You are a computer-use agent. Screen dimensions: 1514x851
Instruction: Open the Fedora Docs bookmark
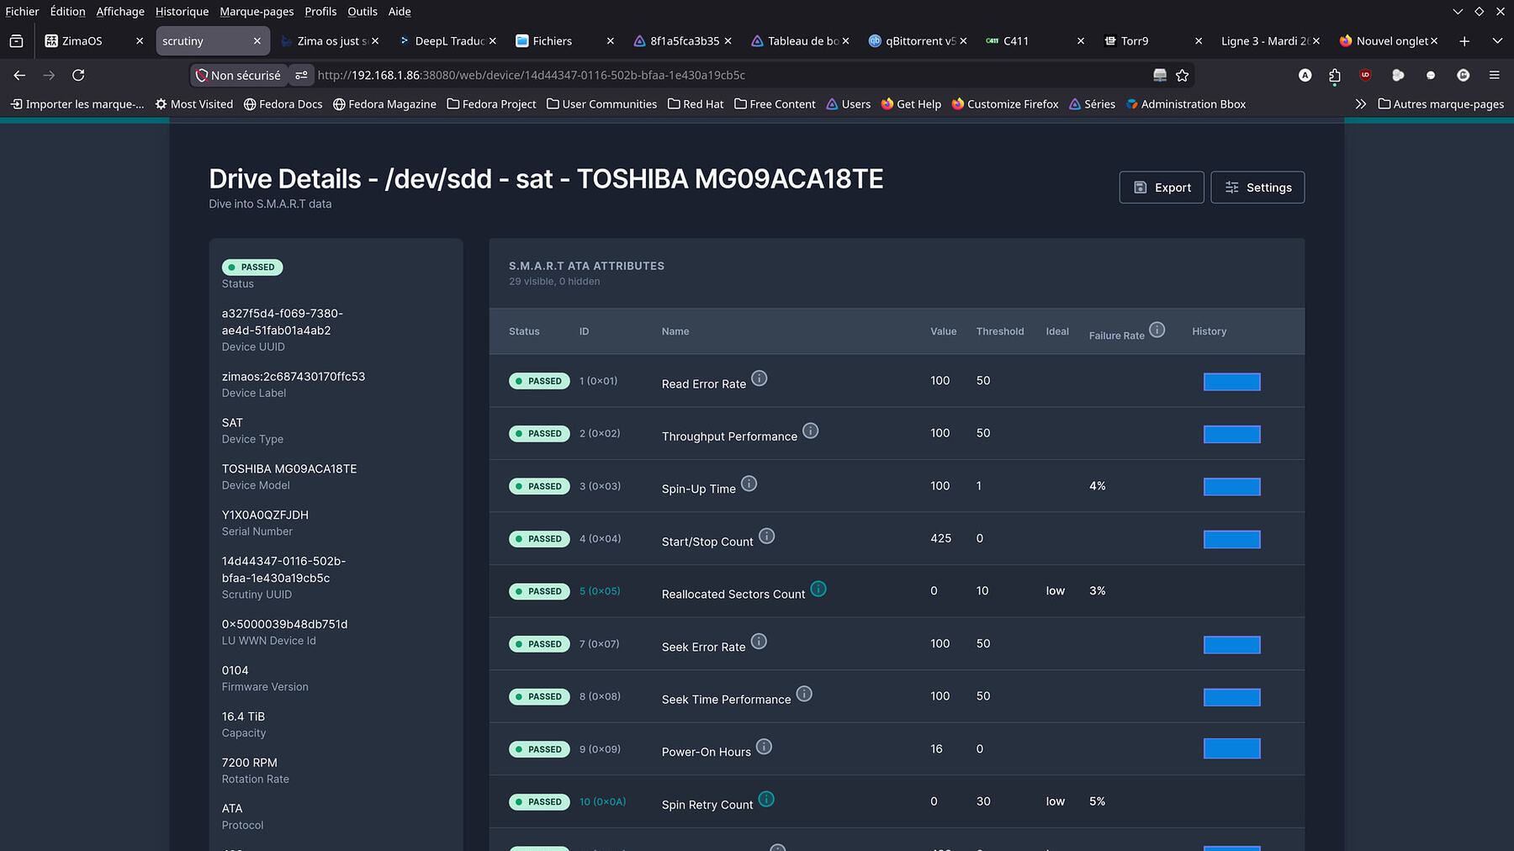[x=283, y=103]
